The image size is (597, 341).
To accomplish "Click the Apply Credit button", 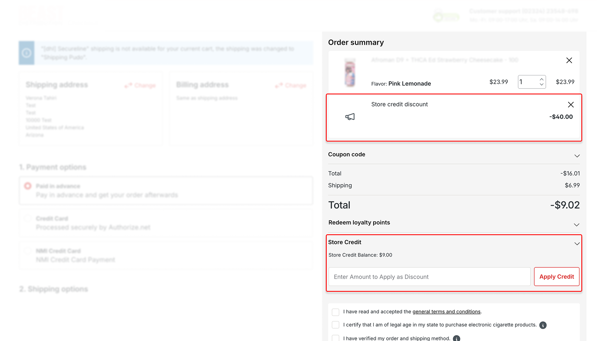I will pos(556,277).
